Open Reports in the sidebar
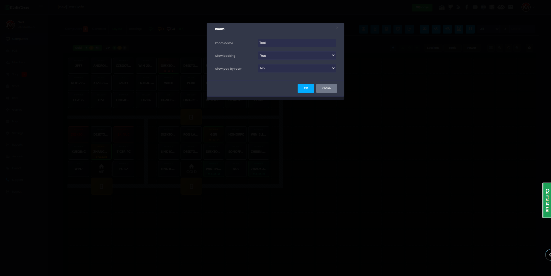Viewport: 551px width, 276px height. [x=18, y=145]
